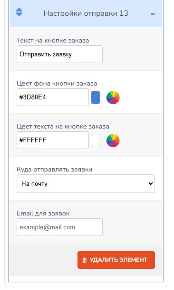The image size is (174, 290).
Task: Click the move-up arrow of the reorder icon
Action: 19,10
